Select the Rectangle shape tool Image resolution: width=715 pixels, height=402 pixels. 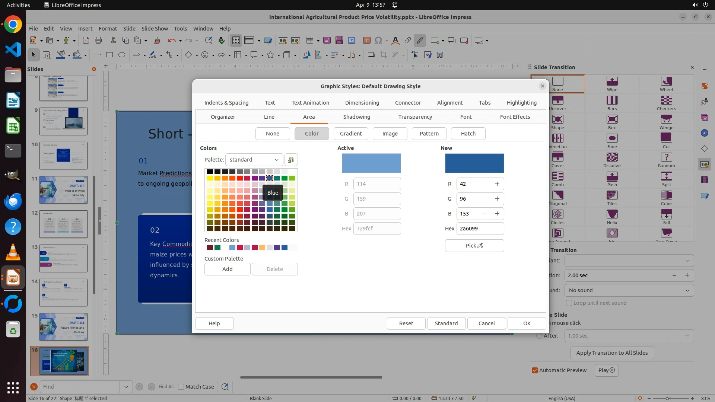pos(109,55)
